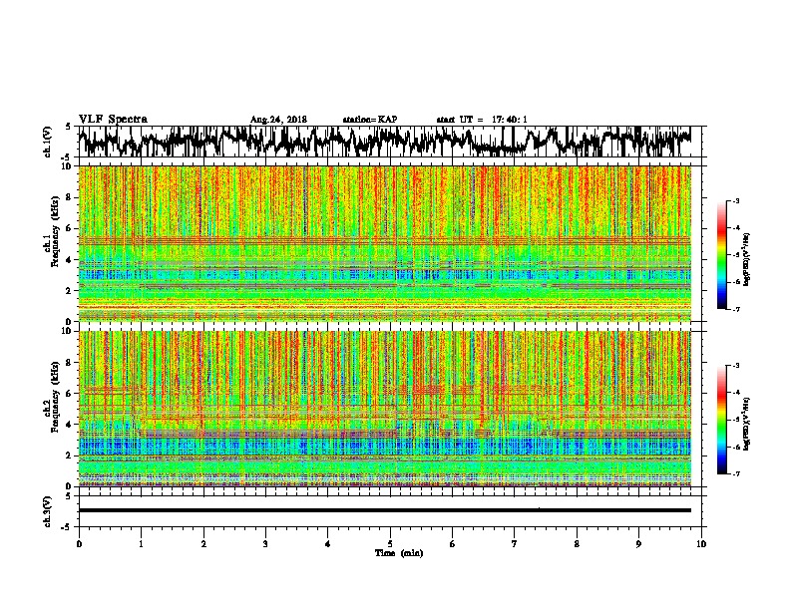Viewport: 790px width, 610px height.
Task: Click the ch.1 frequency spectrogram panel
Action: tap(385, 243)
